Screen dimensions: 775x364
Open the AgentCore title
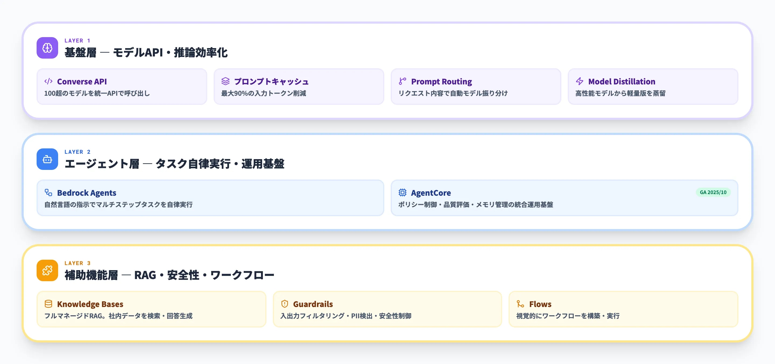click(431, 193)
